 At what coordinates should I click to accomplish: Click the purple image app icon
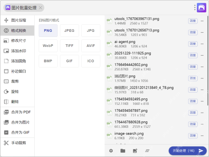click(x=202, y=7)
